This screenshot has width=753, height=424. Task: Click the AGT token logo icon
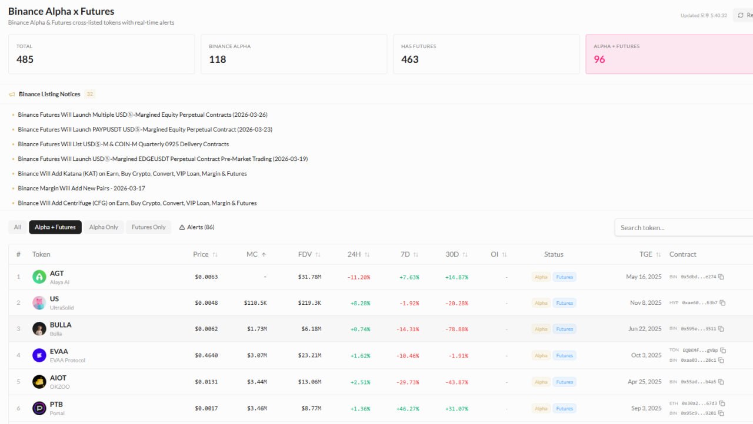coord(39,277)
